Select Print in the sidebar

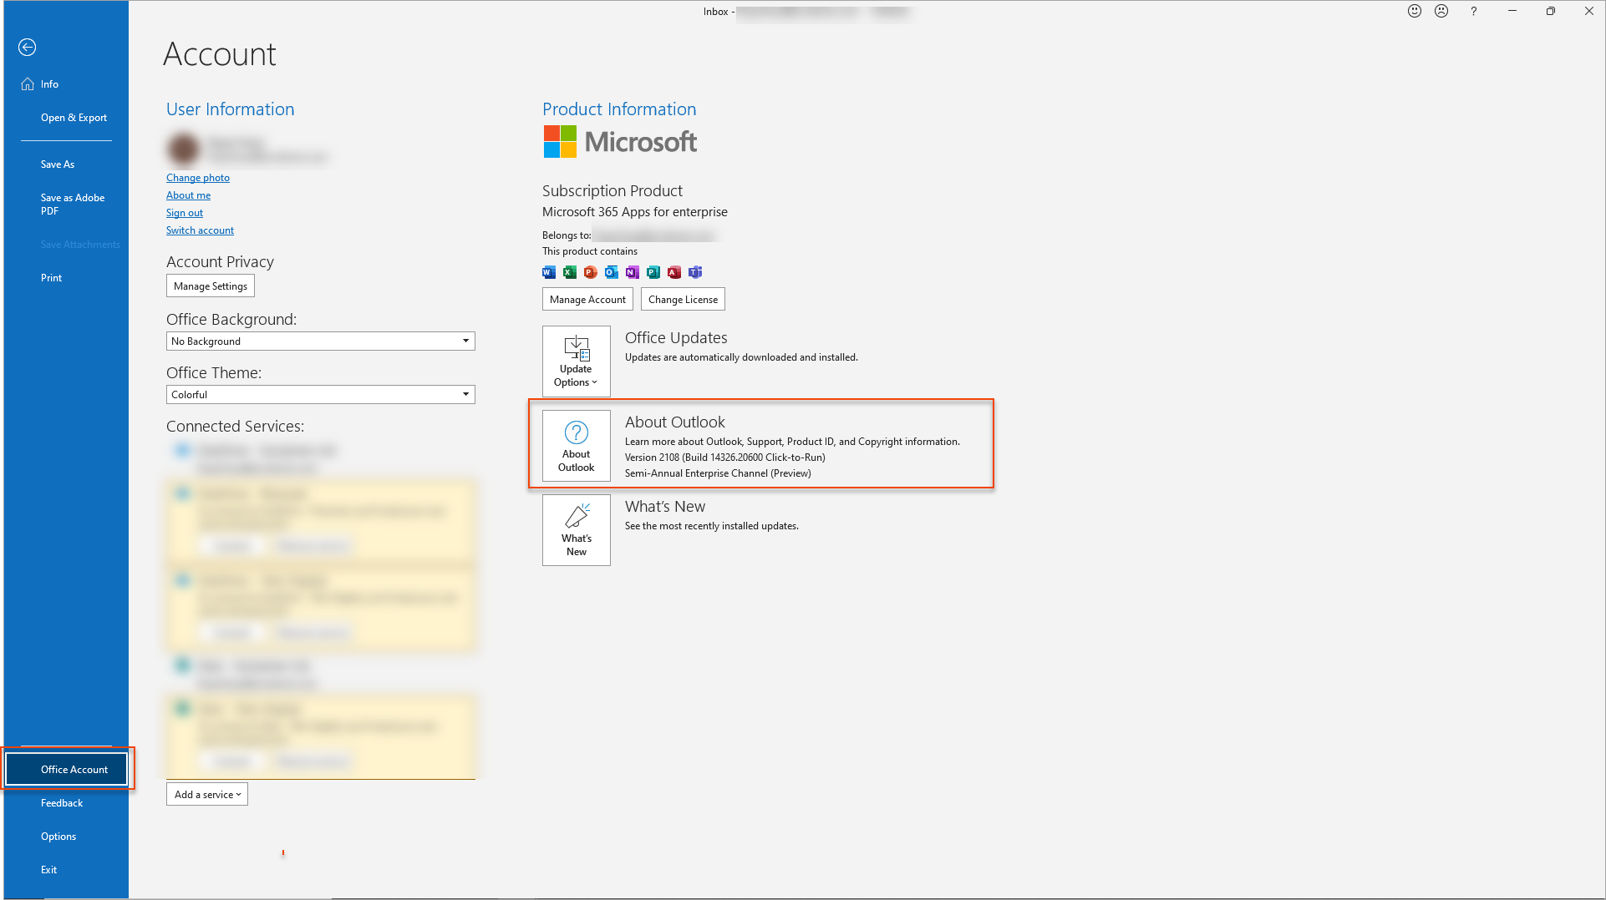pyautogui.click(x=51, y=278)
